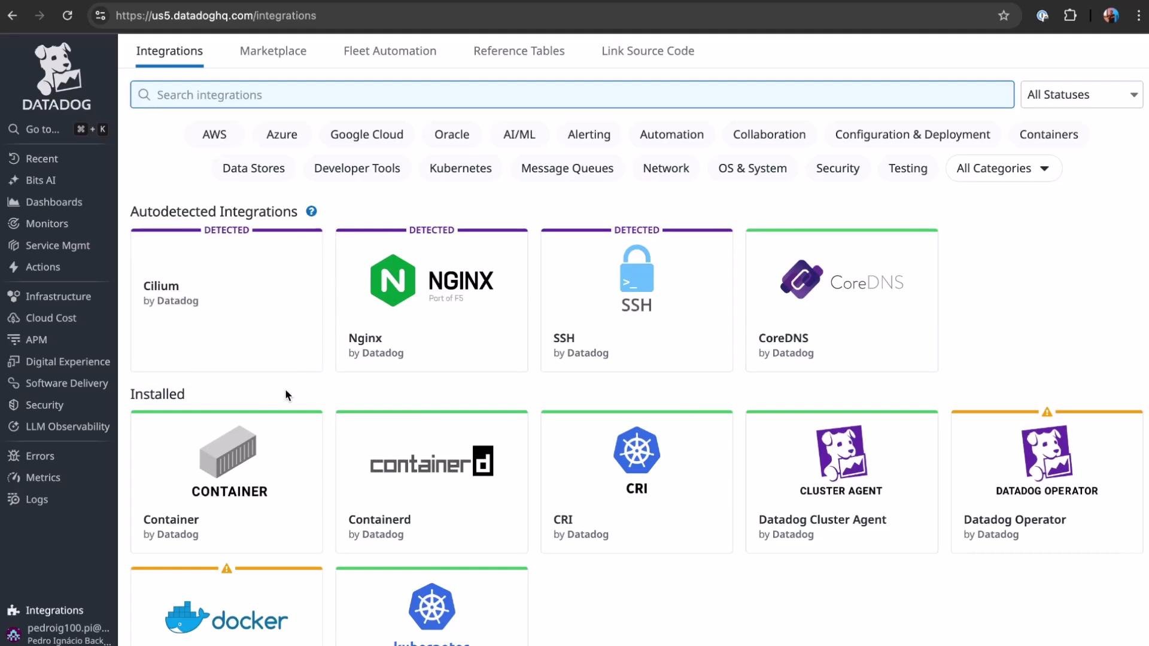Viewport: 1149px width, 646px height.
Task: Open Software Delivery section
Action: click(x=66, y=383)
